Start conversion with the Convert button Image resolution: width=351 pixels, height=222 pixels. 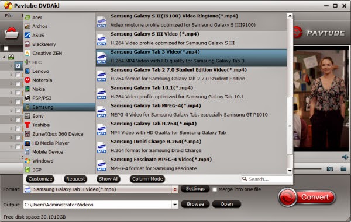[307, 198]
